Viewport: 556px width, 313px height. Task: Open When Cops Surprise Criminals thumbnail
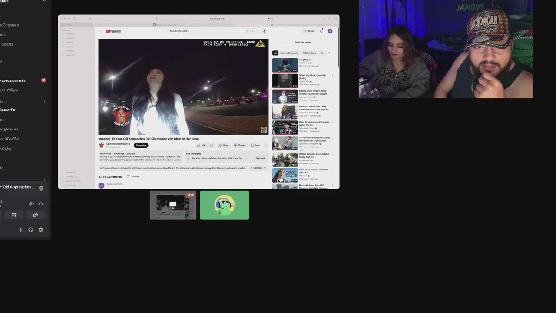pos(285,175)
